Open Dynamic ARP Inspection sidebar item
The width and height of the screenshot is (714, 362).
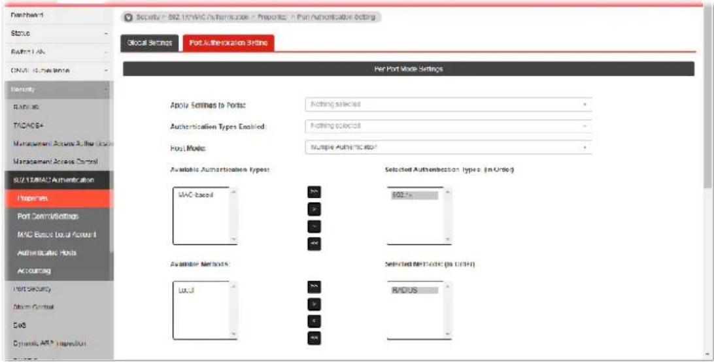tap(58, 343)
